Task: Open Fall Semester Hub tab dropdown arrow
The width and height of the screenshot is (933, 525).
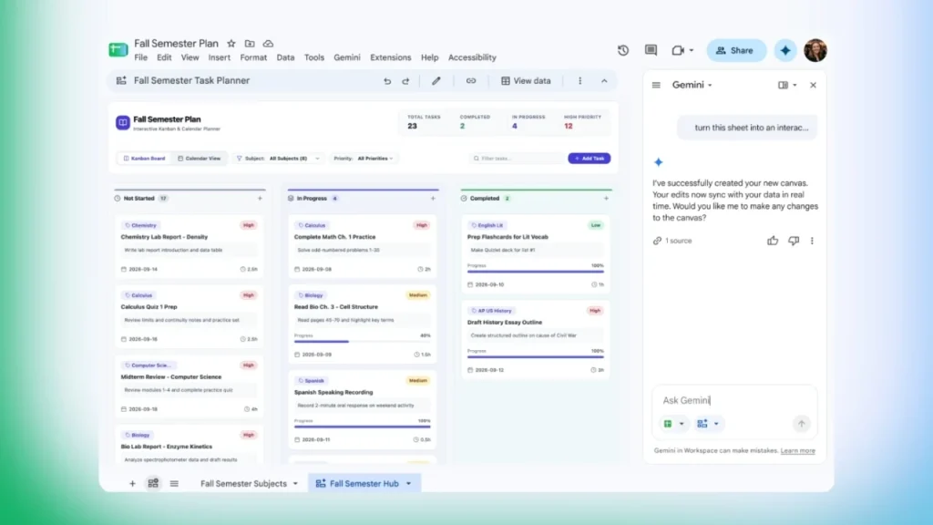Action: (x=409, y=484)
